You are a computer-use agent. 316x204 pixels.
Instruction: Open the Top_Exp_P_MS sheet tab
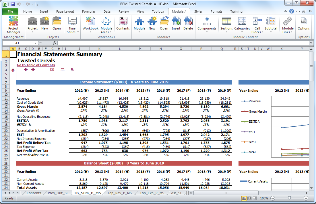coord(152,193)
